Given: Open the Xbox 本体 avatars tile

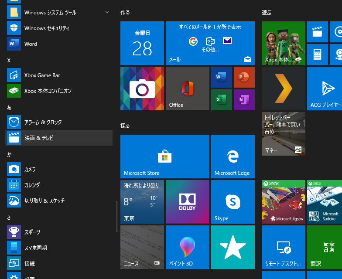Looking at the screenshot, I should click(x=284, y=43).
